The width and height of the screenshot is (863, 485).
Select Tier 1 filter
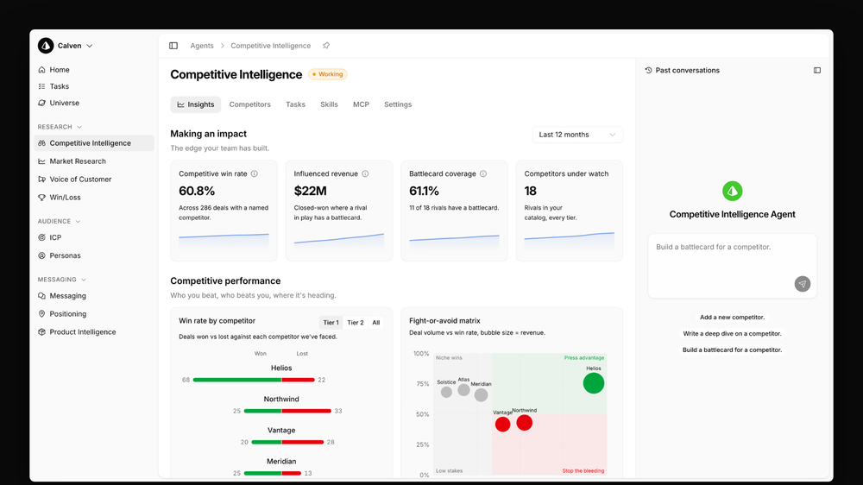coord(331,323)
